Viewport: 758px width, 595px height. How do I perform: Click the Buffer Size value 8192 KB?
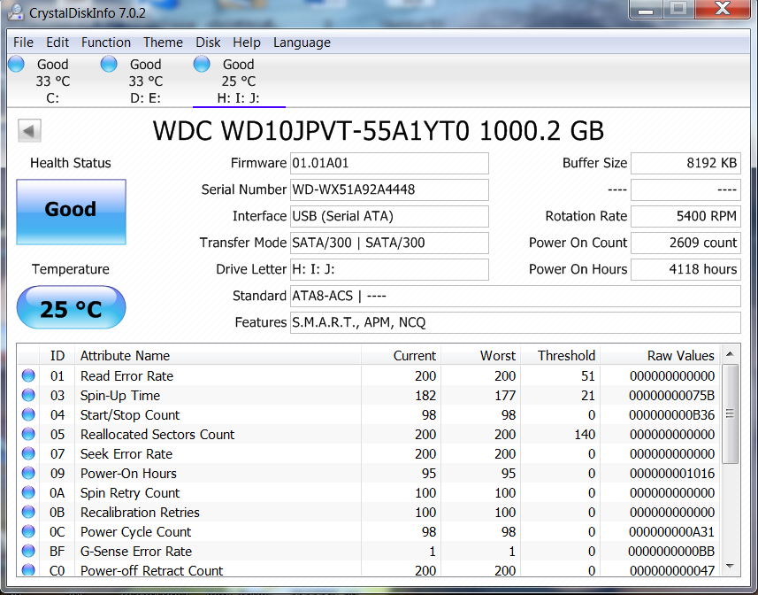click(x=685, y=163)
